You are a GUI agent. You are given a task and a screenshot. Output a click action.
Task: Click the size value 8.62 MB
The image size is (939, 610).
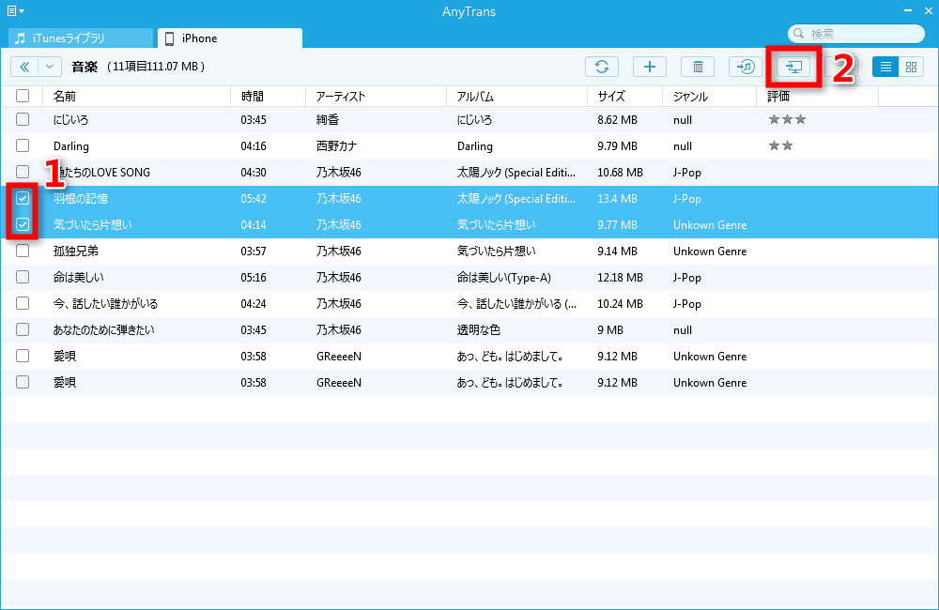(x=618, y=120)
